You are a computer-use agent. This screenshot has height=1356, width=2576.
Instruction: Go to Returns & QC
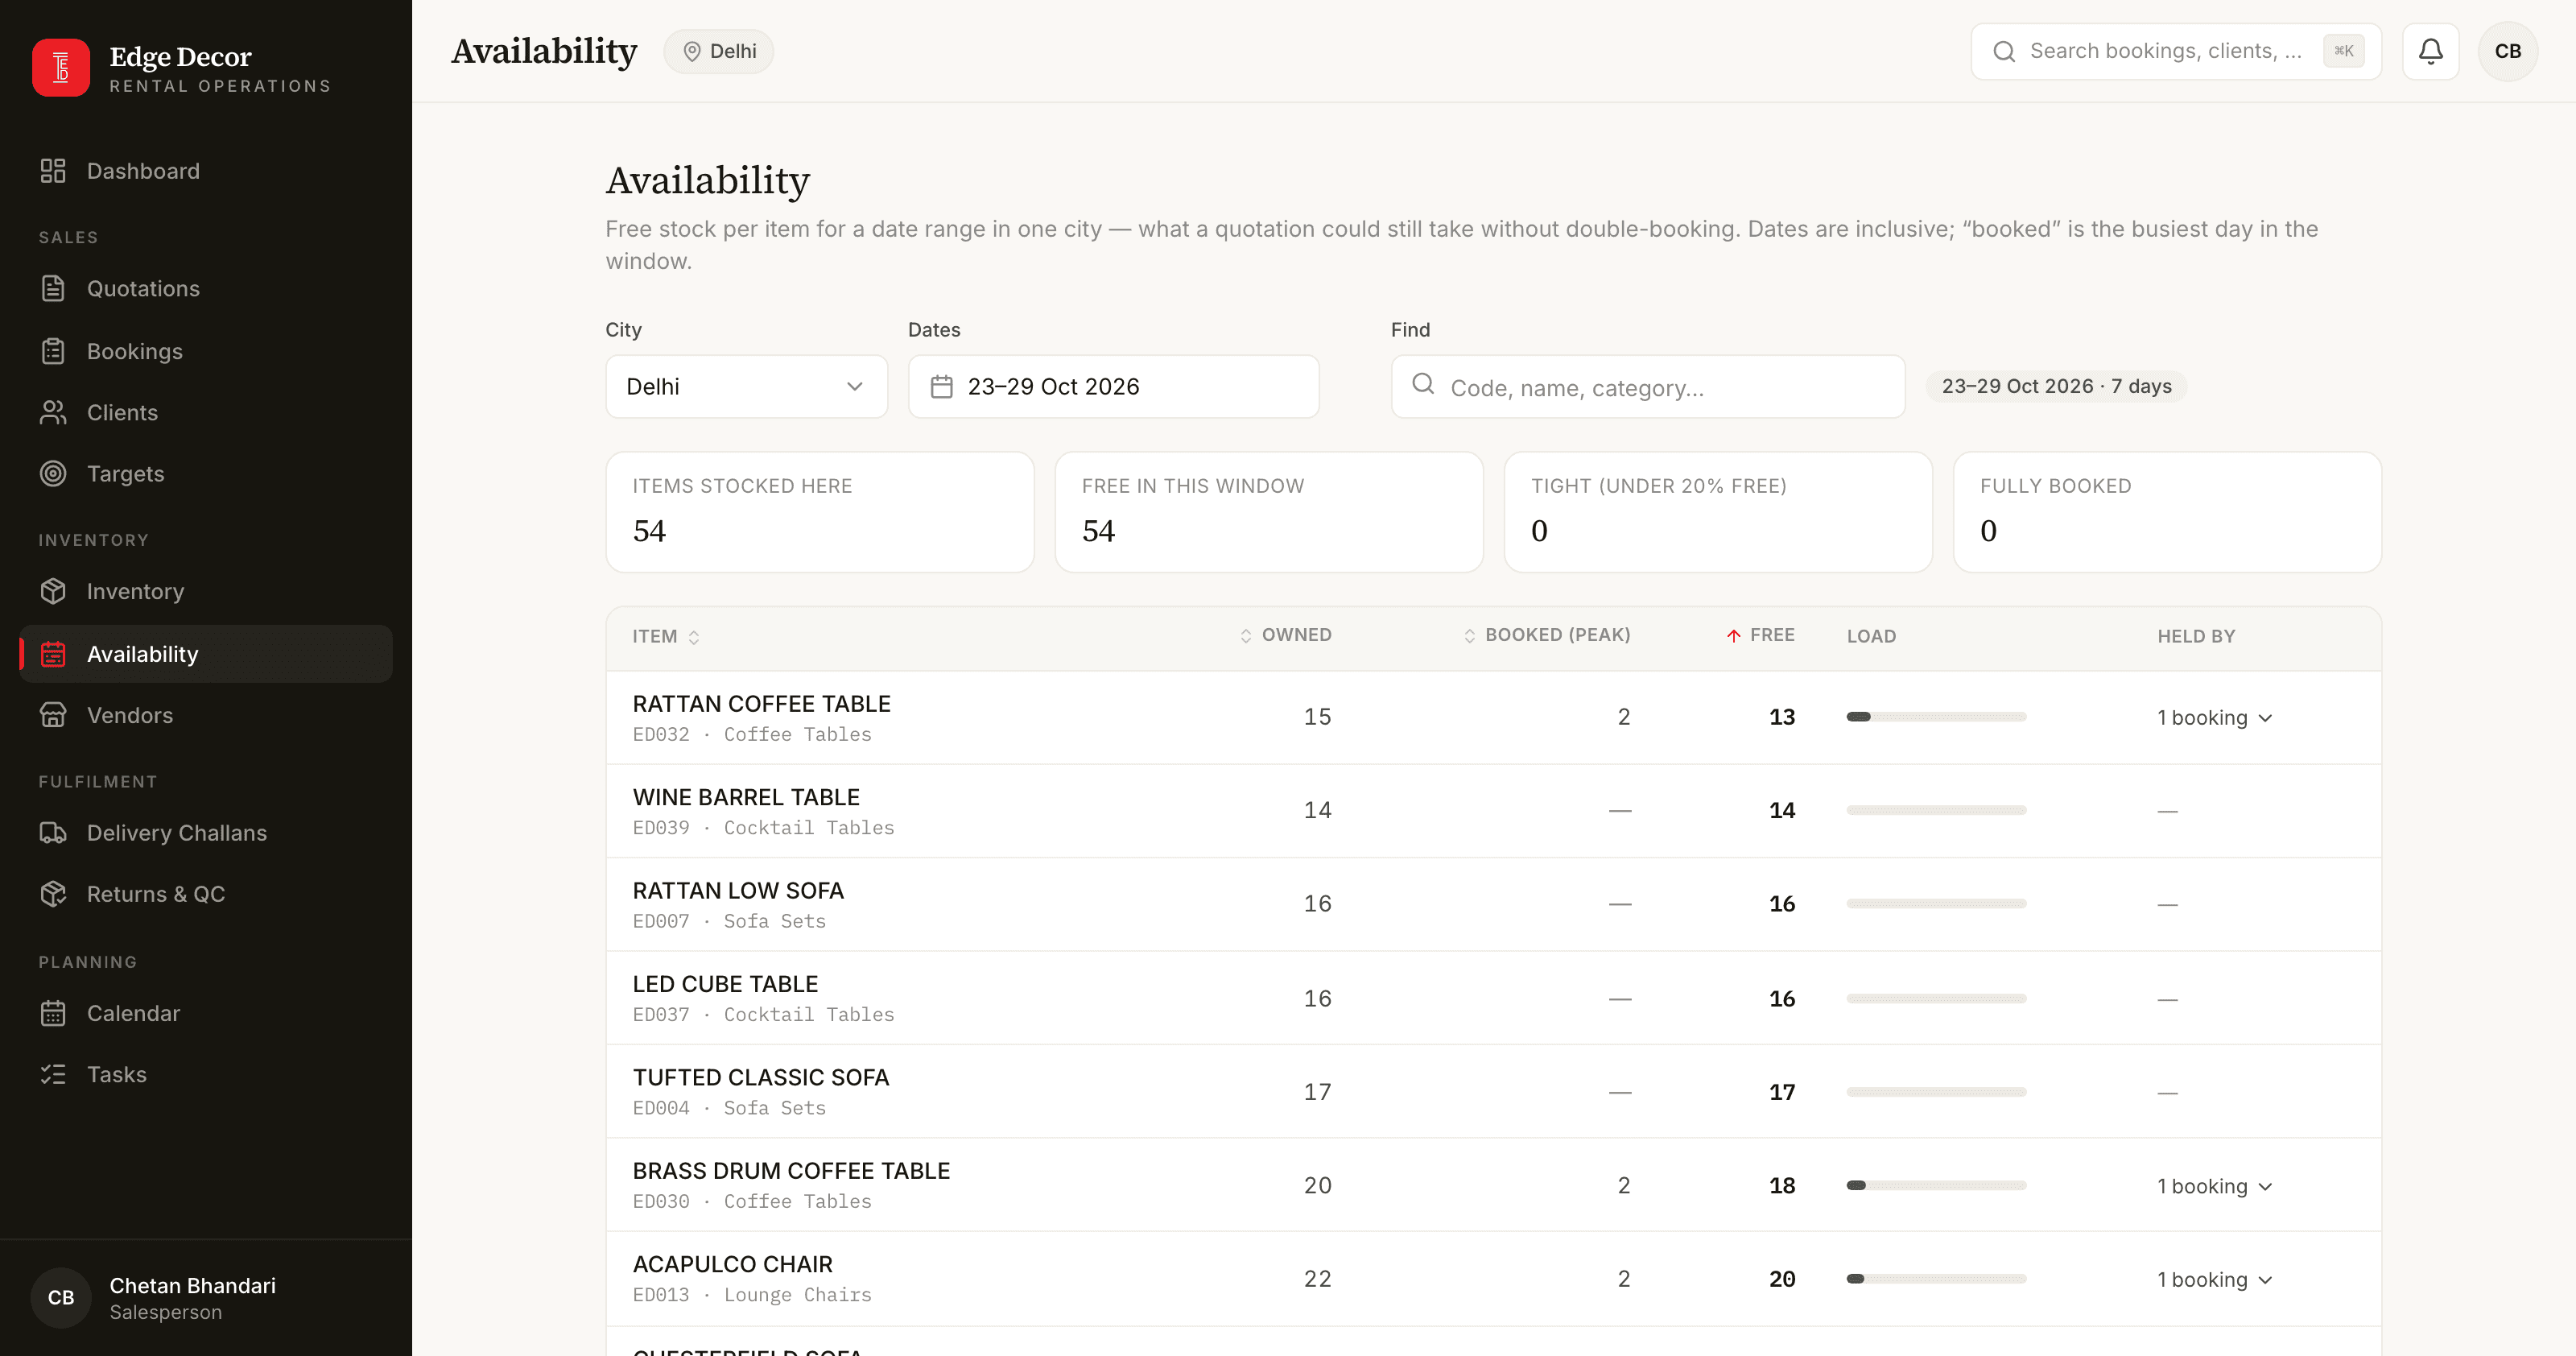pyautogui.click(x=206, y=893)
